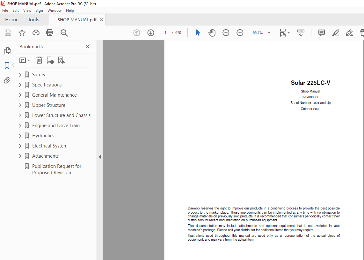364x260 pixels.
Task: Open the Find text magnifier tool
Action: 64,33
